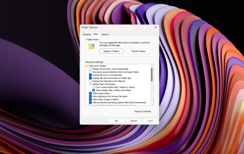The image size is (244, 154).
Task: Enable Display the full path in title bar
Action: pos(90,81)
